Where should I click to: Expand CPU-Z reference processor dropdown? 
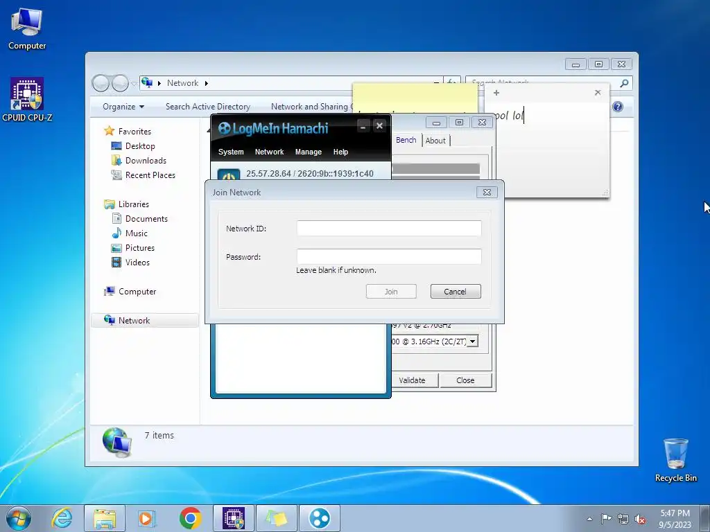point(472,341)
